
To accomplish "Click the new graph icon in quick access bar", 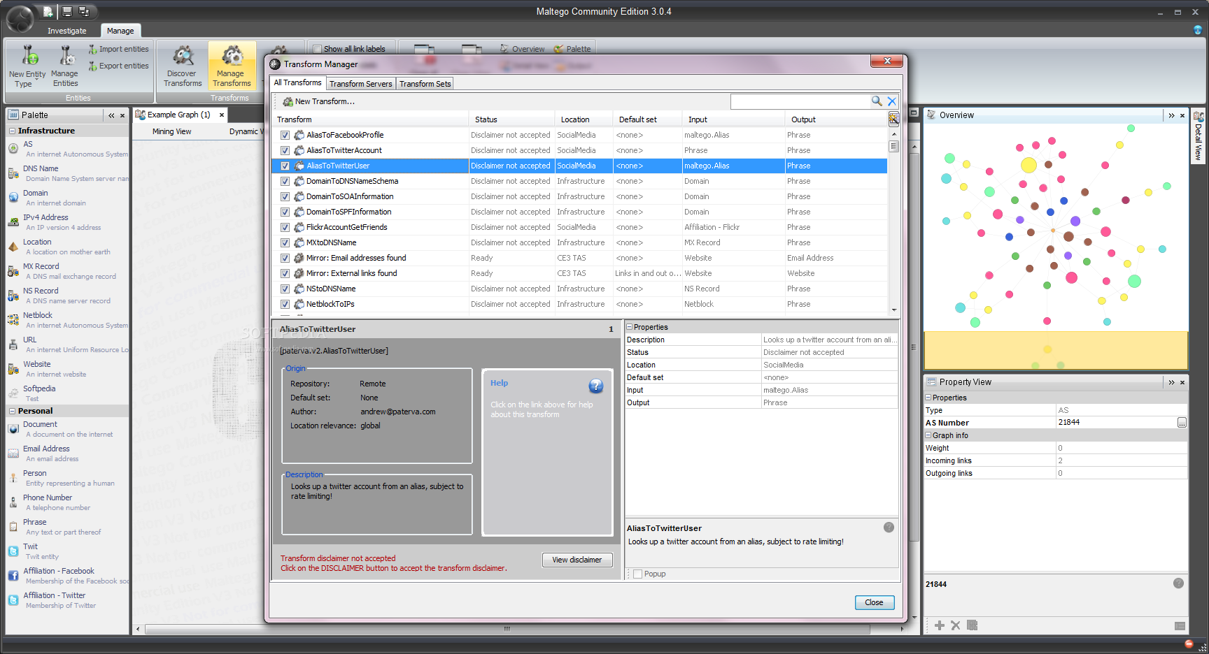I will 48,11.
